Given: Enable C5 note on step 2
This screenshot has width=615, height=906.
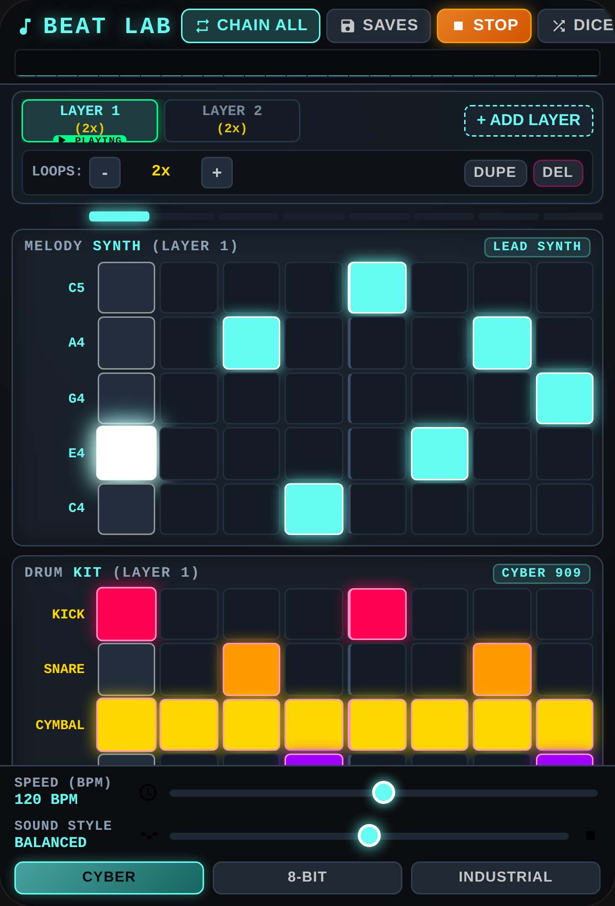Looking at the screenshot, I should pos(189,288).
